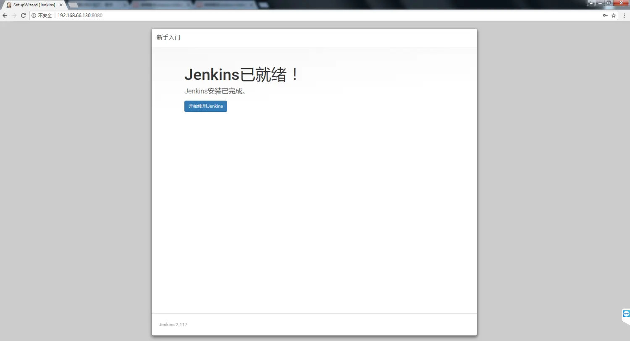Open the site info icon beside 不安全
This screenshot has width=630, height=341.
click(34, 16)
